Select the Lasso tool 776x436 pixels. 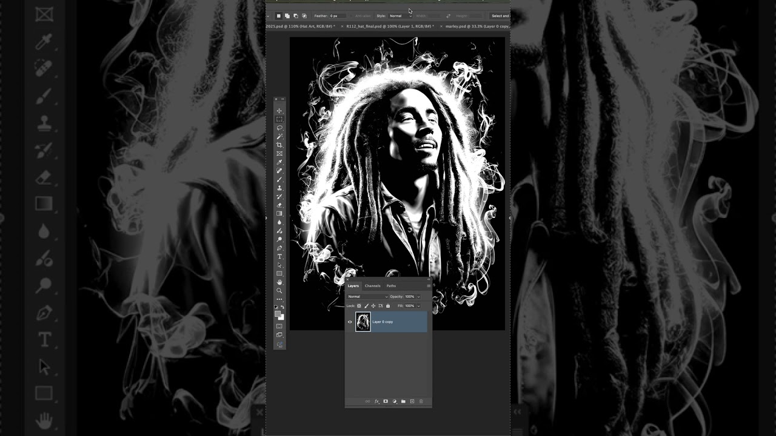coord(279,128)
